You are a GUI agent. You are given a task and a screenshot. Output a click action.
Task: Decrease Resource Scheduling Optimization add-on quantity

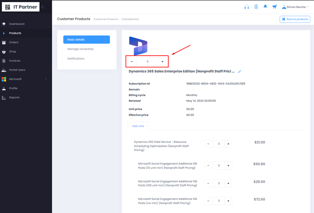(208, 144)
